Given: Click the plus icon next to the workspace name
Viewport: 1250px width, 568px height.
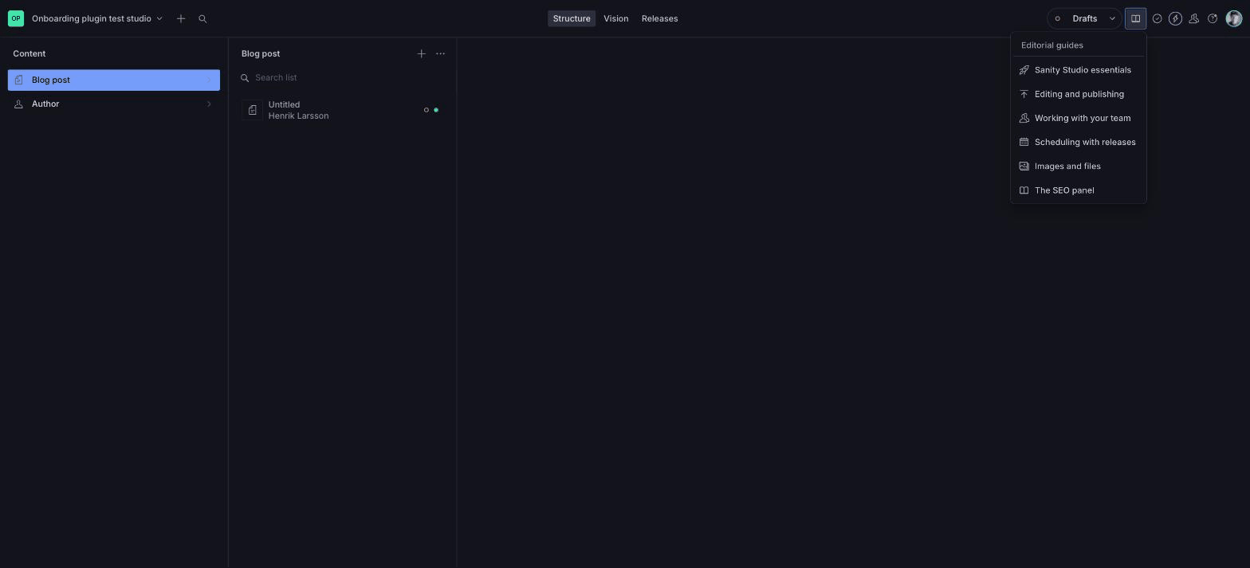Looking at the screenshot, I should 181,18.
